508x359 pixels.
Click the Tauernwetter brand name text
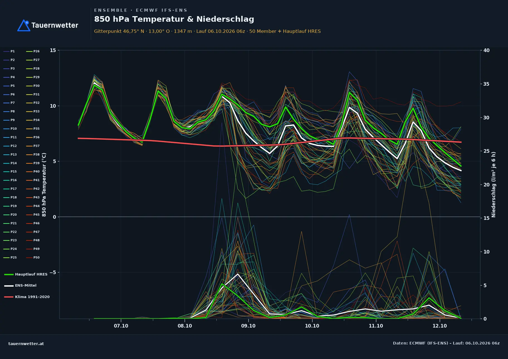click(55, 25)
